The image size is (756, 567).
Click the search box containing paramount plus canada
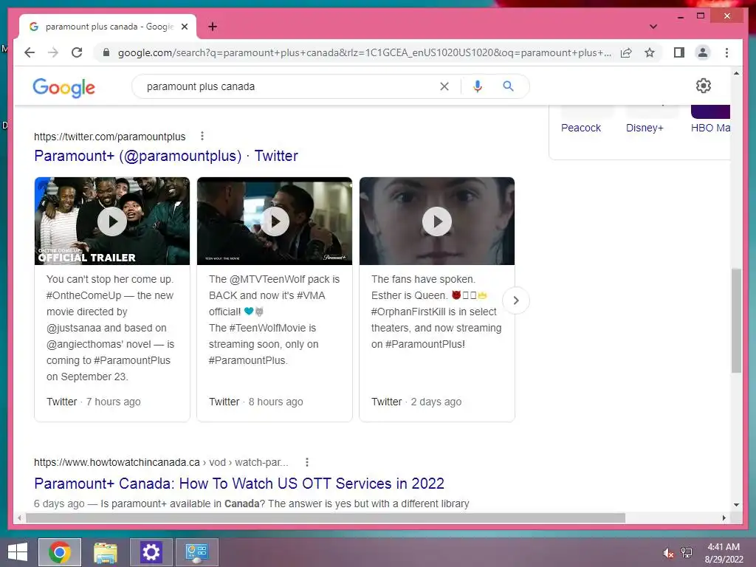tap(289, 86)
